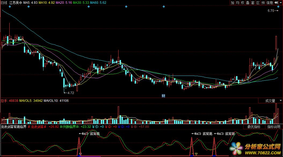
Task: Click the 指标说明 button
Action: [274, 127]
